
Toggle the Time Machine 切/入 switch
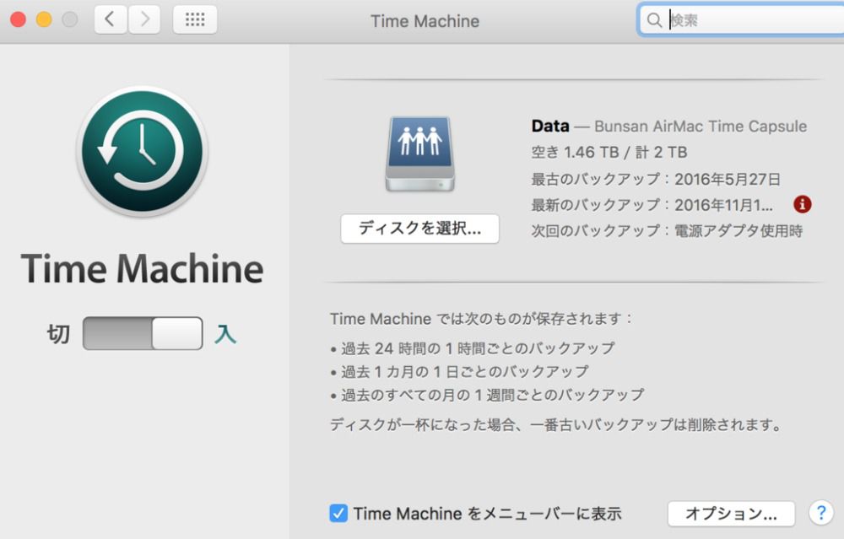[143, 333]
